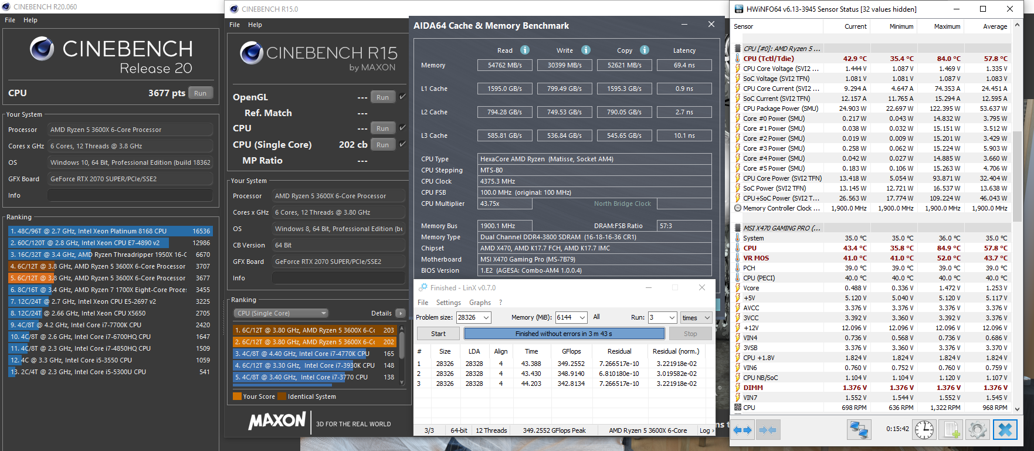Open File menu in Cinebench R15

[235, 25]
